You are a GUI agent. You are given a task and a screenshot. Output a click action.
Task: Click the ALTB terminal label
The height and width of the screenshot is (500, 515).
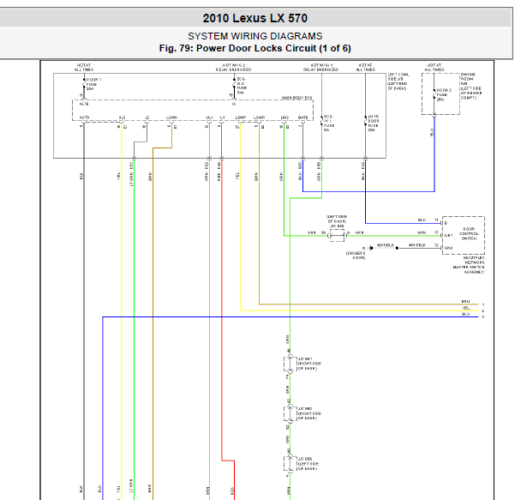(x=84, y=104)
